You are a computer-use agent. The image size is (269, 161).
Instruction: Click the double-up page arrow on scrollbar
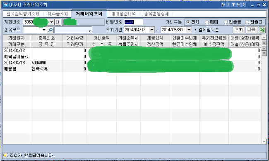(x=264, y=42)
